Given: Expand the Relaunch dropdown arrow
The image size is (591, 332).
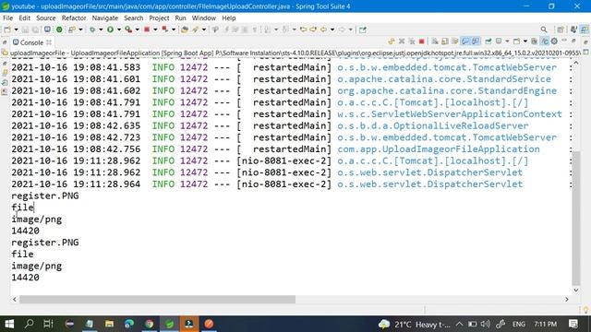Looking at the screenshot, I should [174, 30].
